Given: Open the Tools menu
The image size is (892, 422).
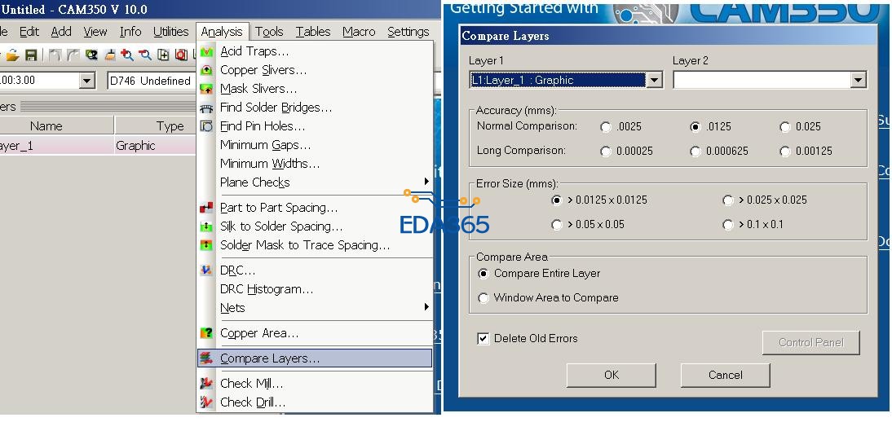Looking at the screenshot, I should 269,32.
